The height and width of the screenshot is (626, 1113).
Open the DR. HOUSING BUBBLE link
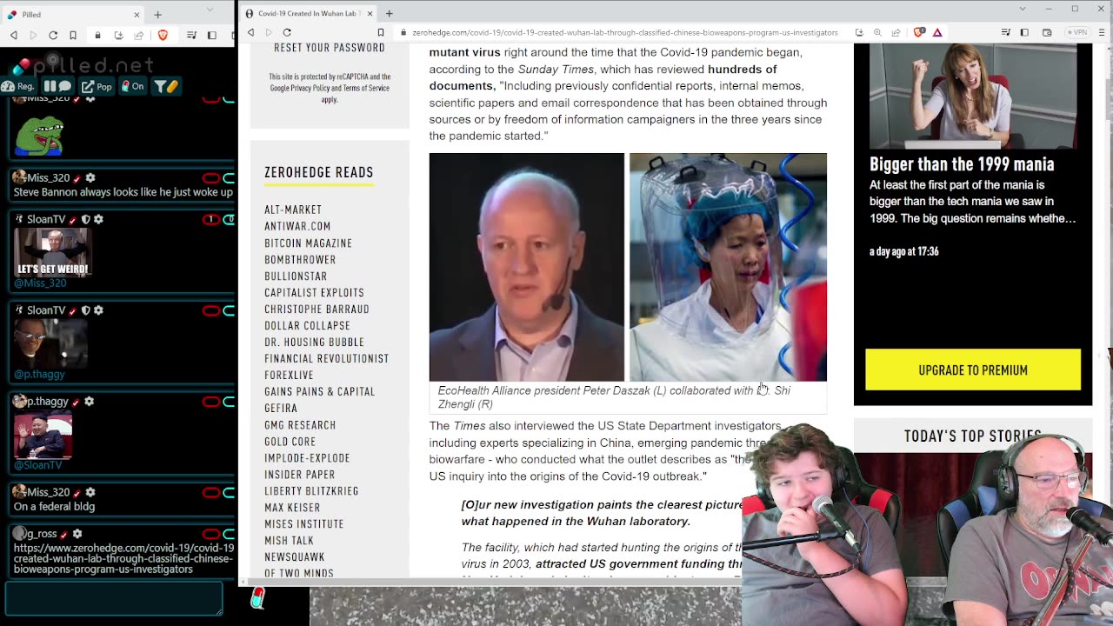pos(315,342)
